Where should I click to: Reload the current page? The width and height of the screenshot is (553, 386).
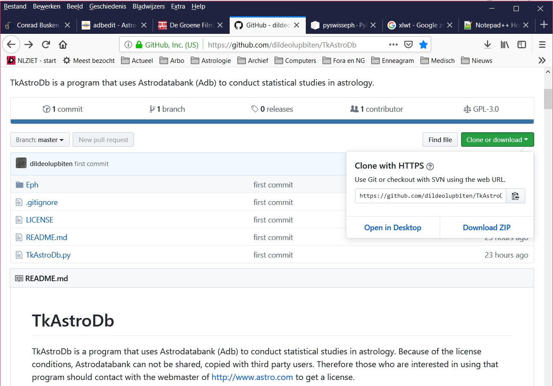[x=46, y=45]
